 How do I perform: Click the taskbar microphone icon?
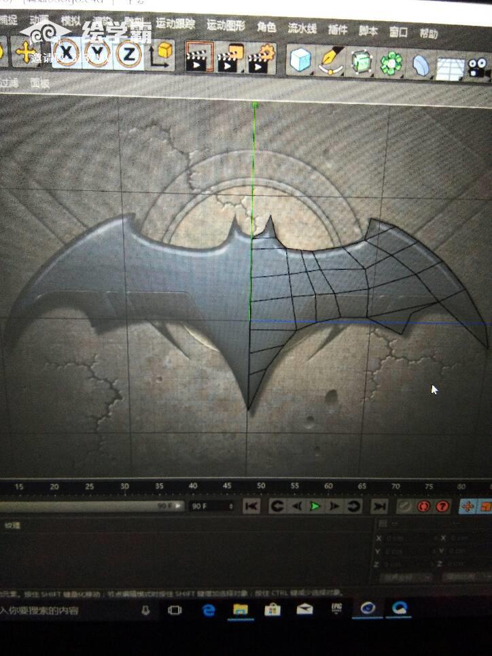pyautogui.click(x=145, y=610)
